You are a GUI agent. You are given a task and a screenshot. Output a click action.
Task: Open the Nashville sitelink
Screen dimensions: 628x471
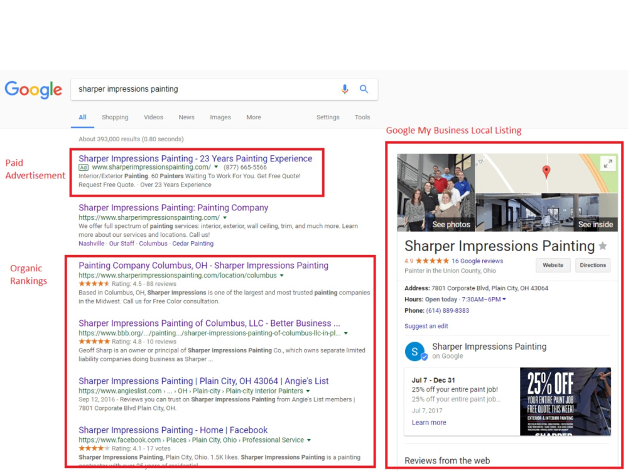pyautogui.click(x=91, y=244)
